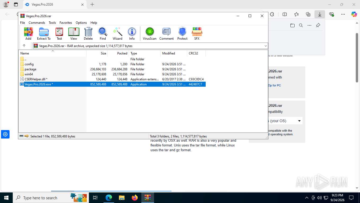This screenshot has height=203, width=360.
Task: Open downloads folder icon in Edge panel
Action: pos(292,25)
